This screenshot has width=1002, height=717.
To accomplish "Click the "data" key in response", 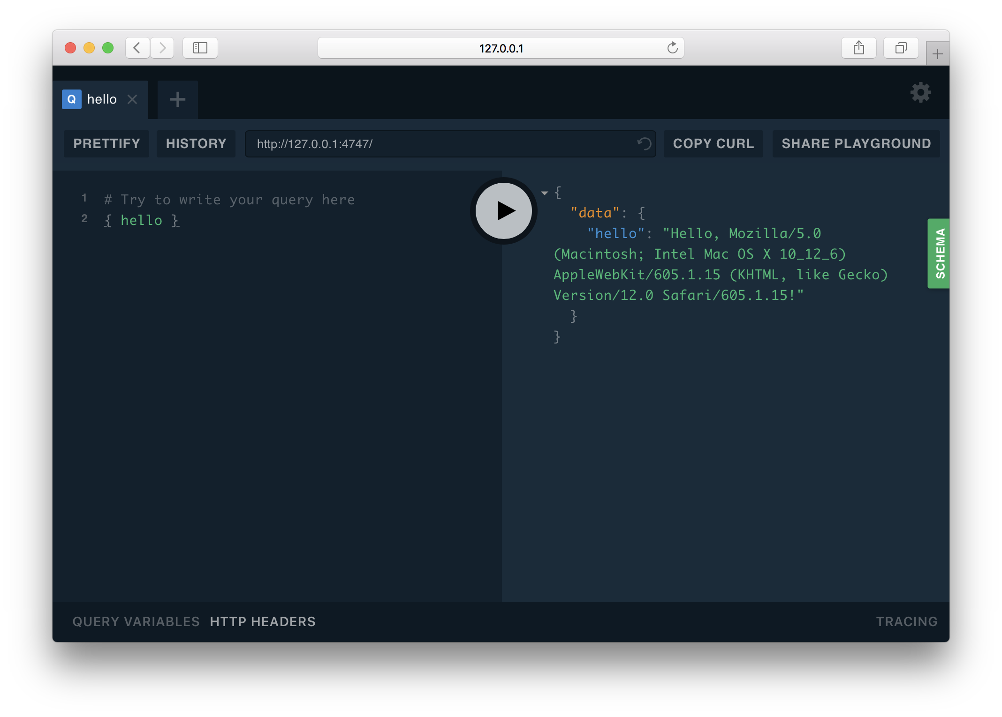I will click(x=595, y=213).
